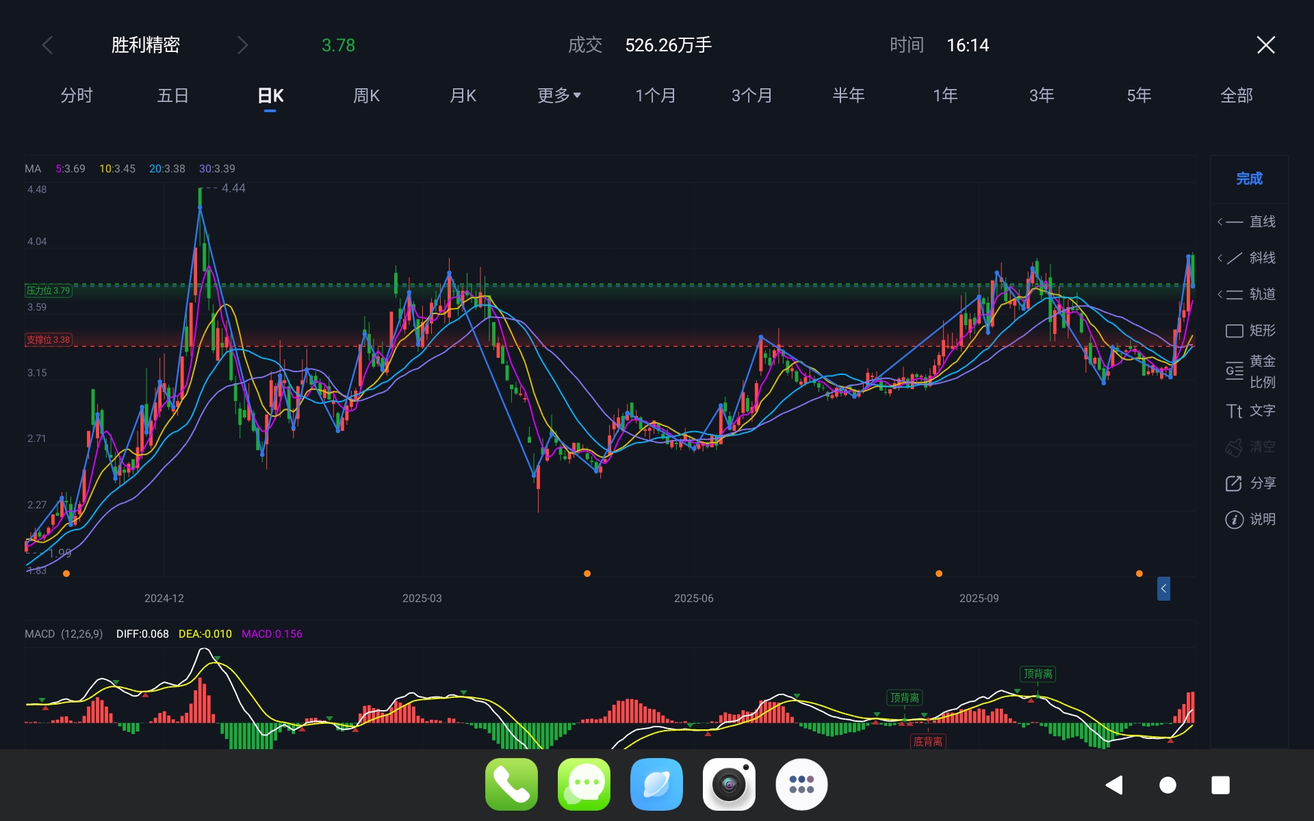Select the 直线 straight line drawing tool
Image resolution: width=1314 pixels, height=821 pixels.
point(1249,222)
